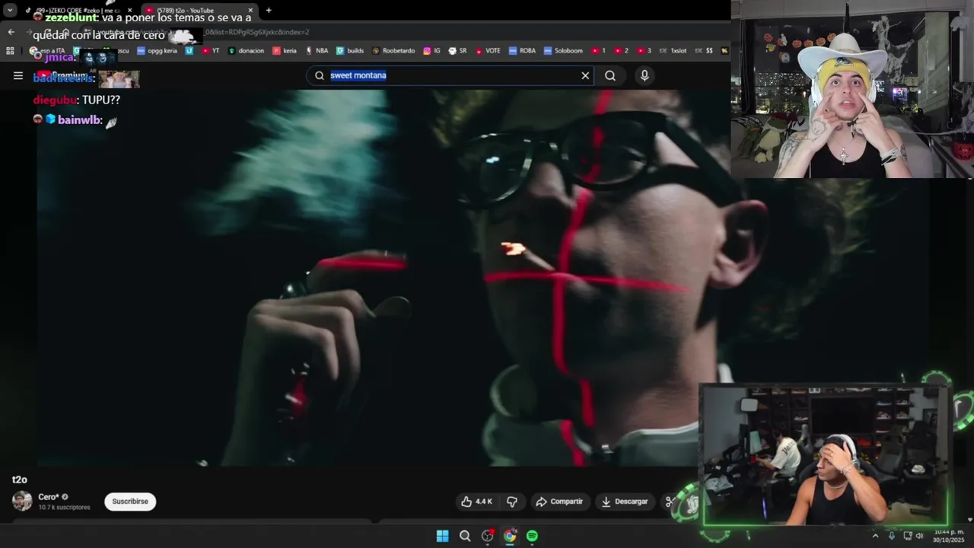Start voice search with microphone icon
The width and height of the screenshot is (974, 548).
(x=645, y=75)
